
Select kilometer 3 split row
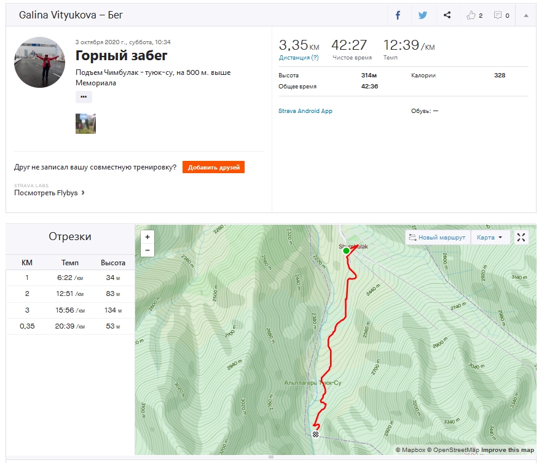click(70, 310)
